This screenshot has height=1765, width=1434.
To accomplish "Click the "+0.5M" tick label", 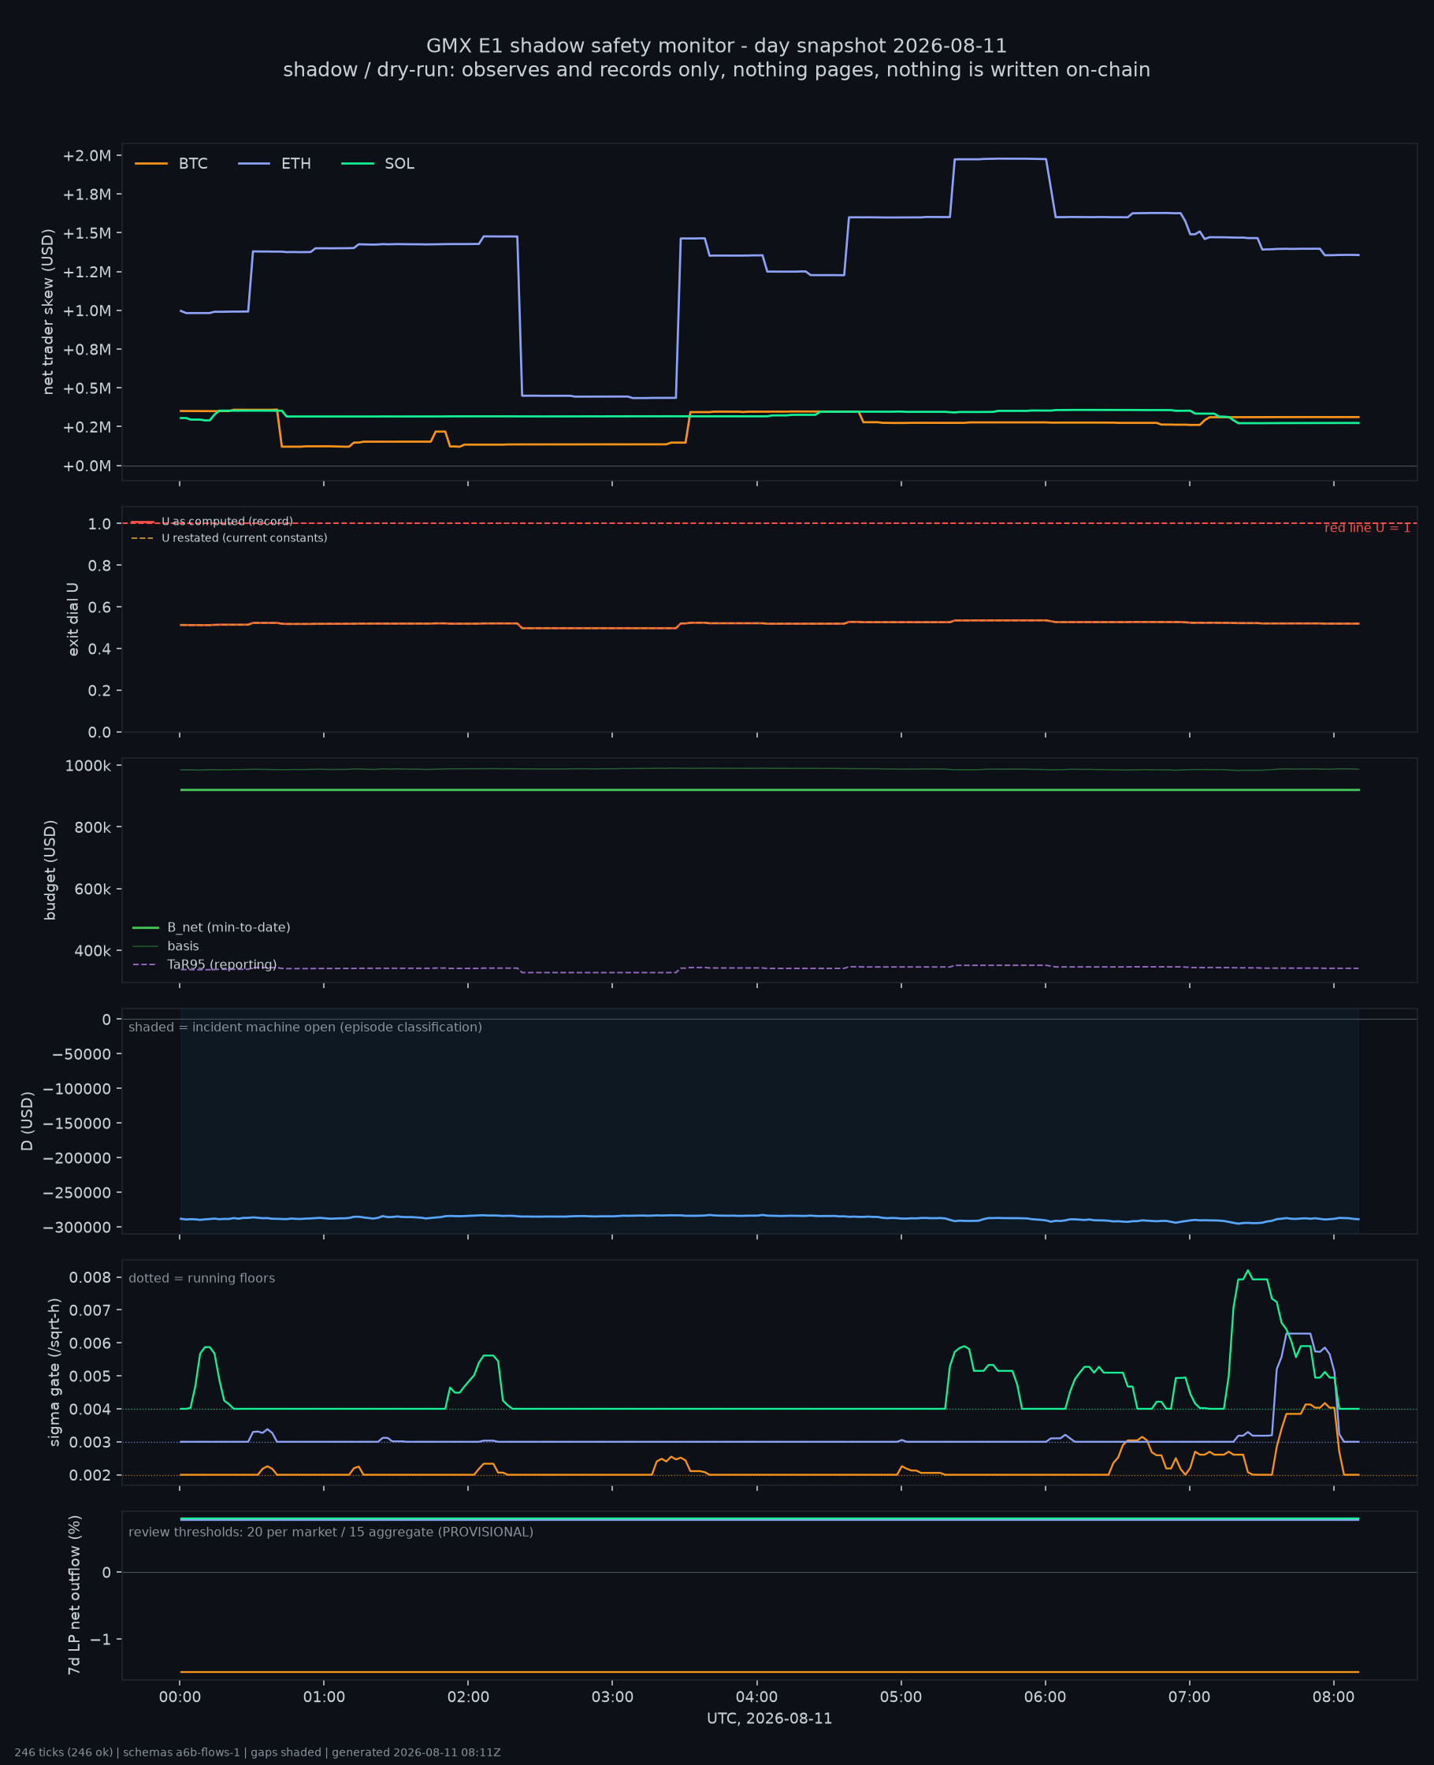I will (x=87, y=389).
